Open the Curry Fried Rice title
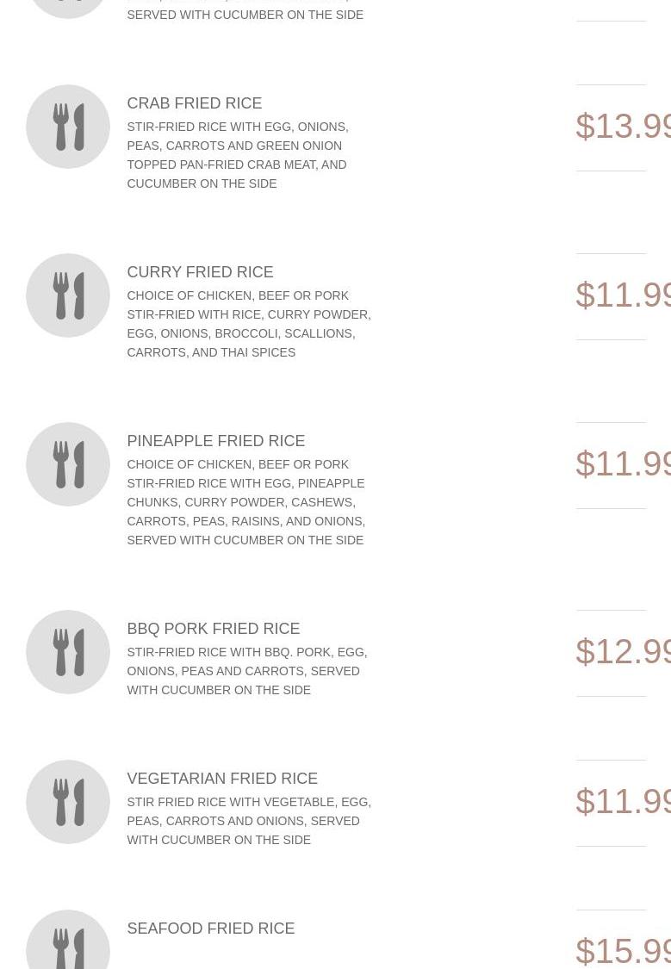The image size is (671, 969). (x=200, y=272)
